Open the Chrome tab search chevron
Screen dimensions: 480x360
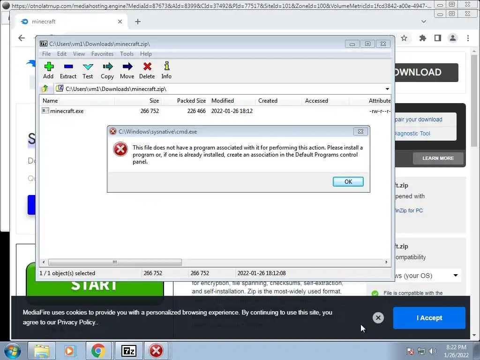(x=424, y=22)
